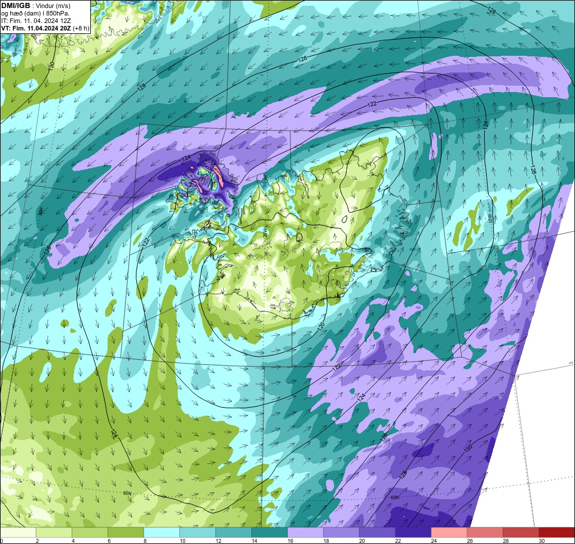Viewport: 575px width, 544px height.
Task: Click the '124' contour label over the Westfjords
Action: 186,158
